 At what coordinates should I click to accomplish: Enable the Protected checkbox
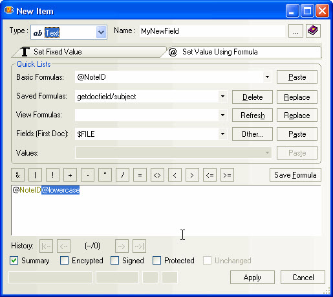click(156, 261)
